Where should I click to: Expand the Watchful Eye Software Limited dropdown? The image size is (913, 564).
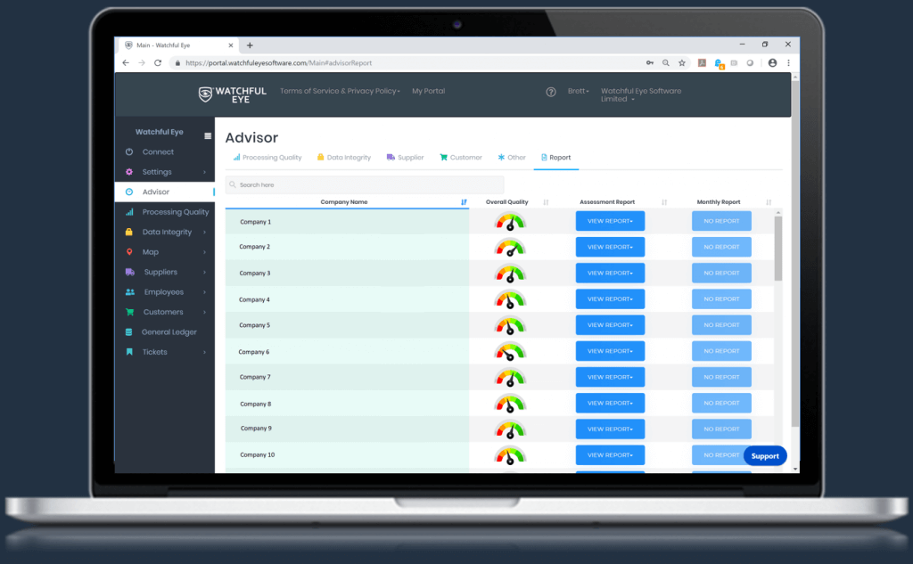pos(640,95)
